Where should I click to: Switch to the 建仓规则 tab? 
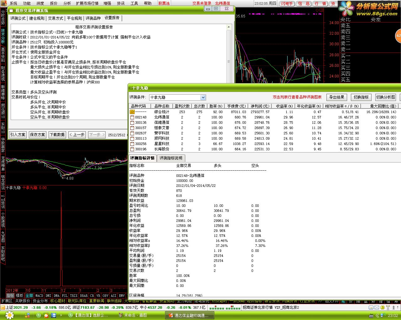coord(37,18)
